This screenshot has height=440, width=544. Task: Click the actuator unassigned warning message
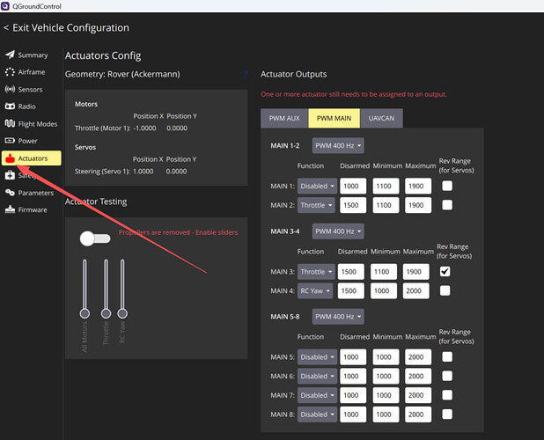[x=354, y=94]
